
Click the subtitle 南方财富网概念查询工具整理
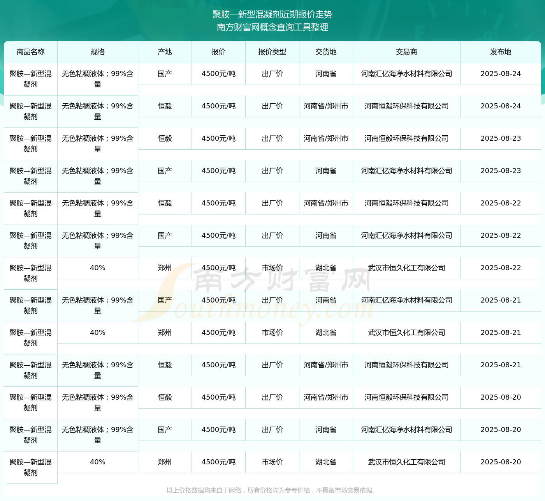[272, 27]
